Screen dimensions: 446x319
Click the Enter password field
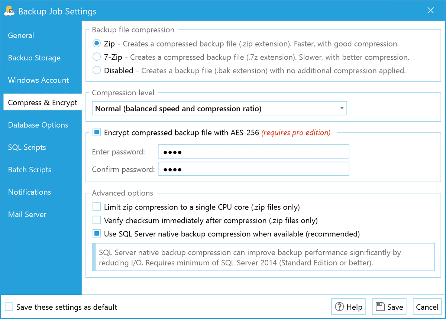253,152
